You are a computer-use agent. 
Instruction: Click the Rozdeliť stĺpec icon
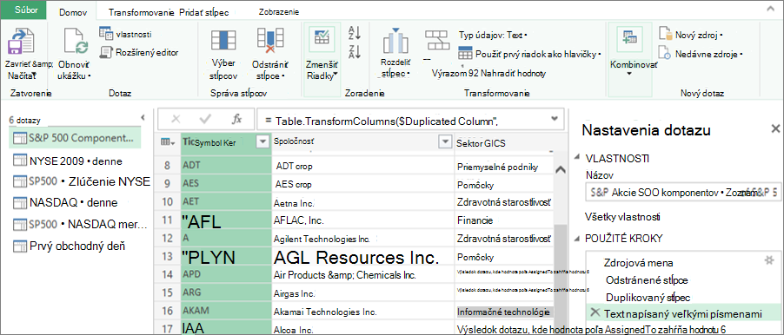[x=395, y=42]
